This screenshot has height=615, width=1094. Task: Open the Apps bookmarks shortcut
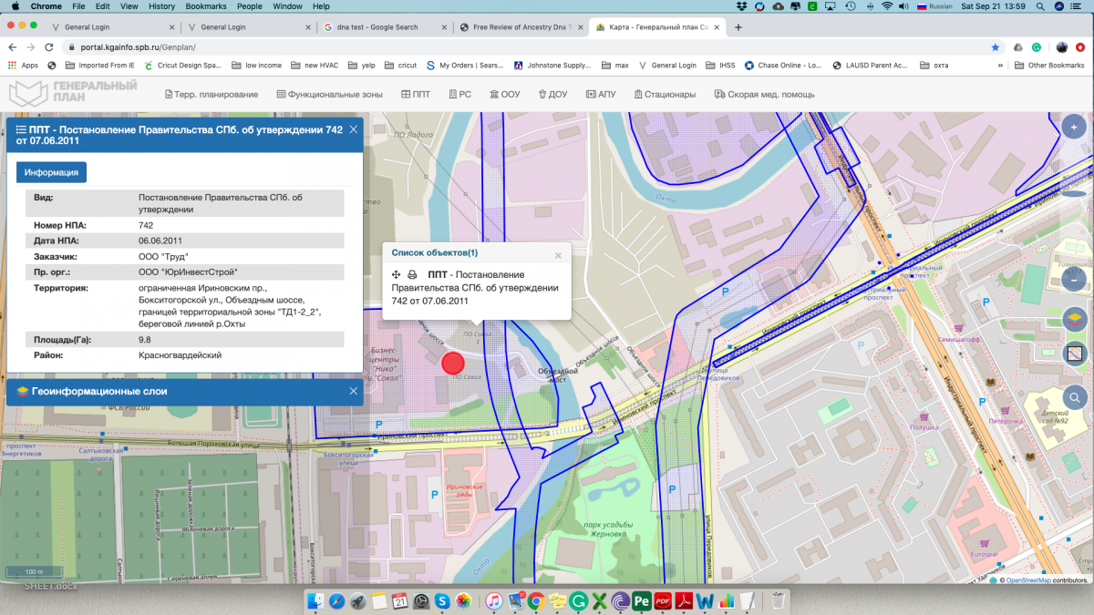point(24,66)
